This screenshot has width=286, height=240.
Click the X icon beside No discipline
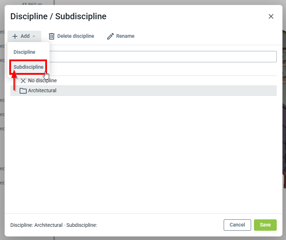(23, 81)
